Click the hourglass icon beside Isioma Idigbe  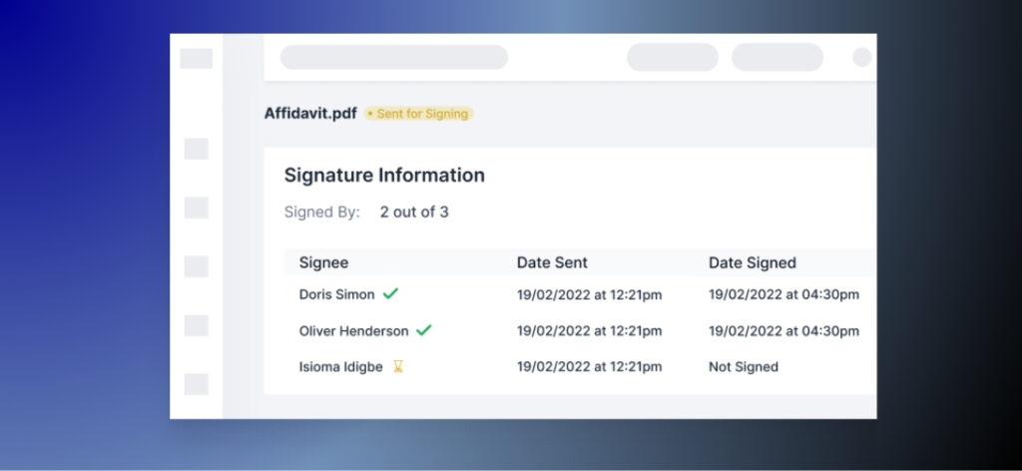point(398,366)
